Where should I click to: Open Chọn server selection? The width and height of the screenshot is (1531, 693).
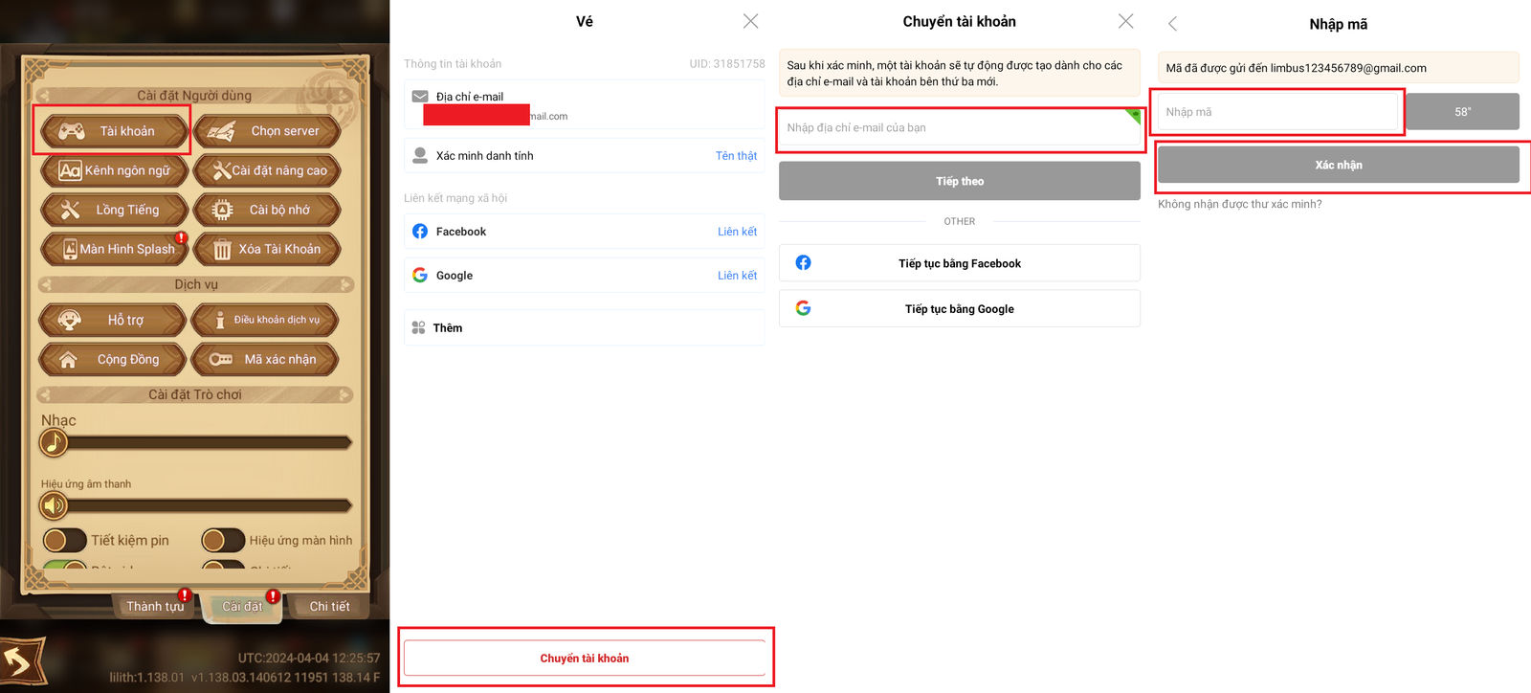click(267, 131)
